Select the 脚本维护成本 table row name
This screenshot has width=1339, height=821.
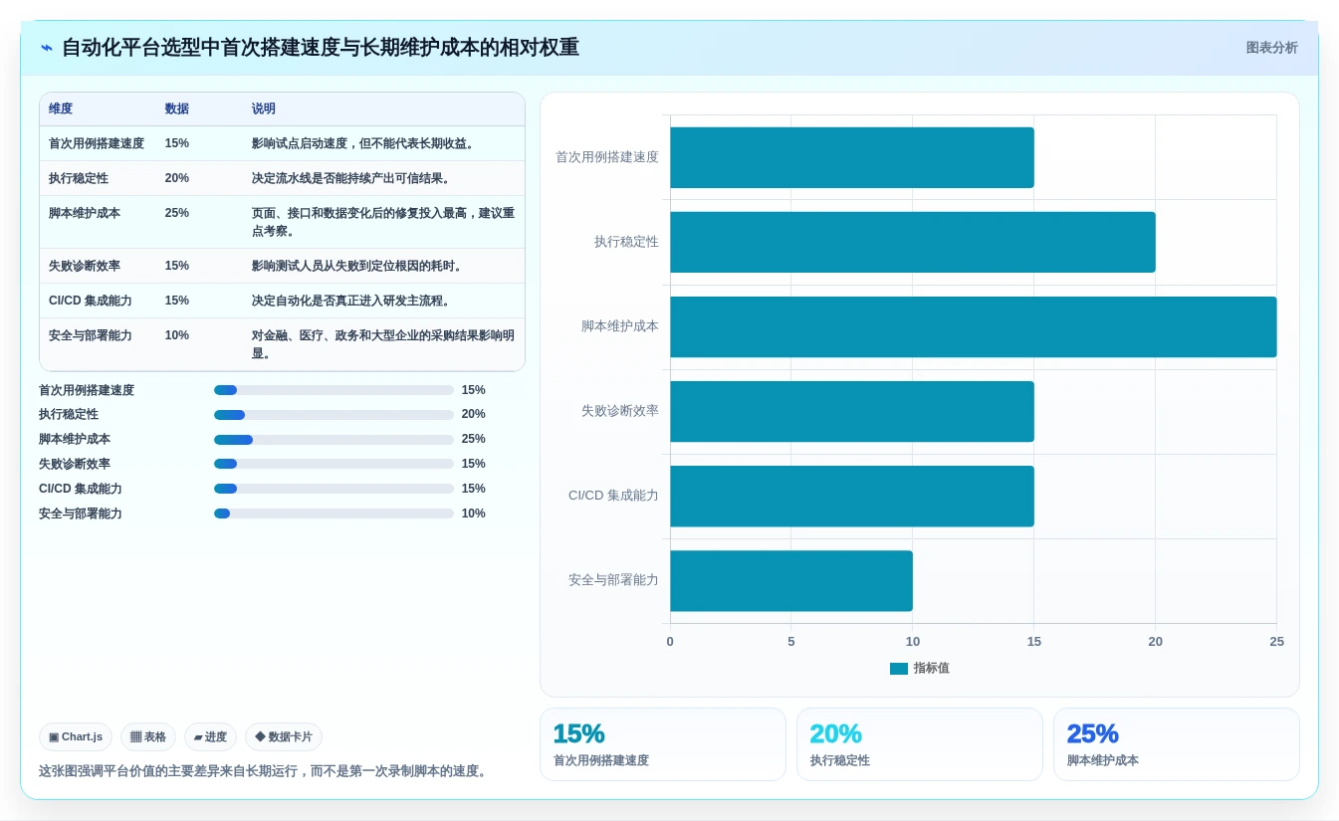point(85,213)
